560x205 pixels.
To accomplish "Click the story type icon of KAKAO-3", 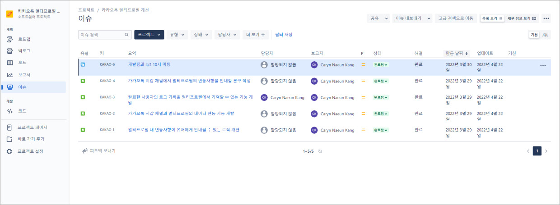I will (x=83, y=97).
